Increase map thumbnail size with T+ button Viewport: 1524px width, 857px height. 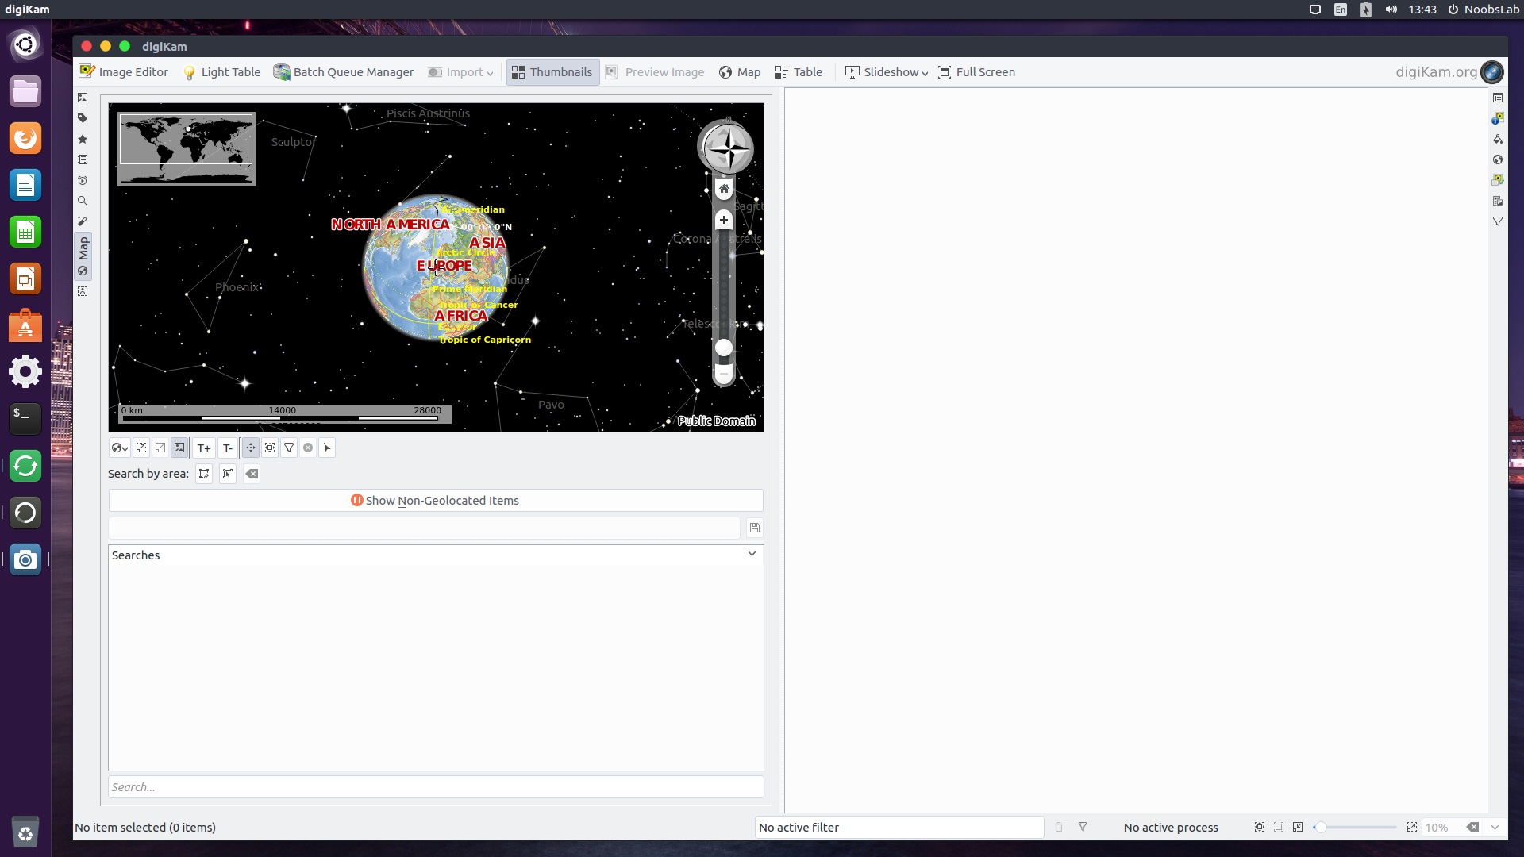coord(203,448)
